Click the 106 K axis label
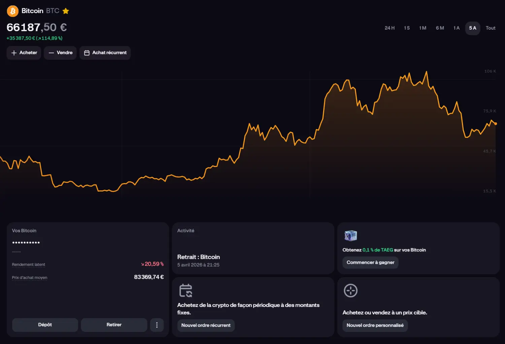 (x=490, y=71)
